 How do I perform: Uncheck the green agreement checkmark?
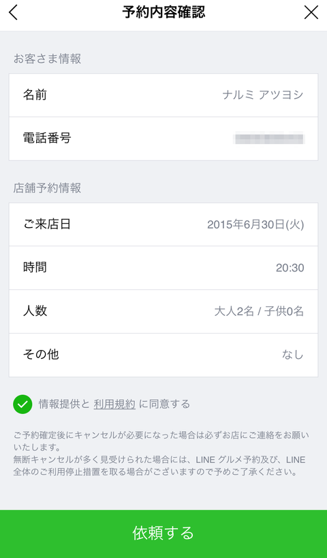[x=22, y=404]
